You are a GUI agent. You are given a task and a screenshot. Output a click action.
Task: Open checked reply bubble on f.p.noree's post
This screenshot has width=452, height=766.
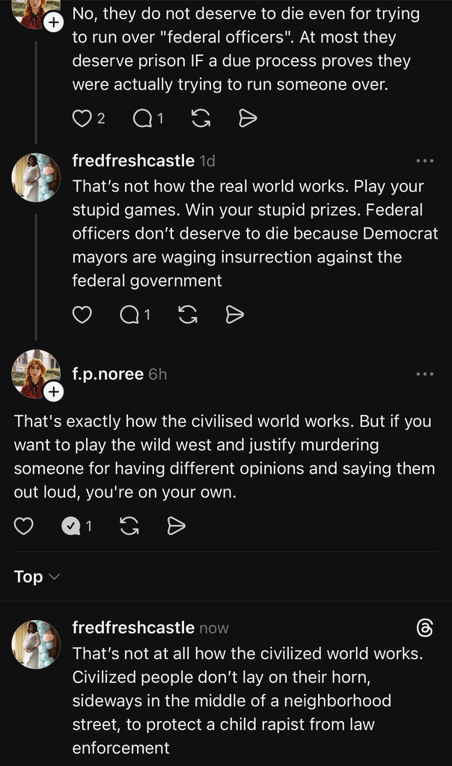tap(71, 526)
